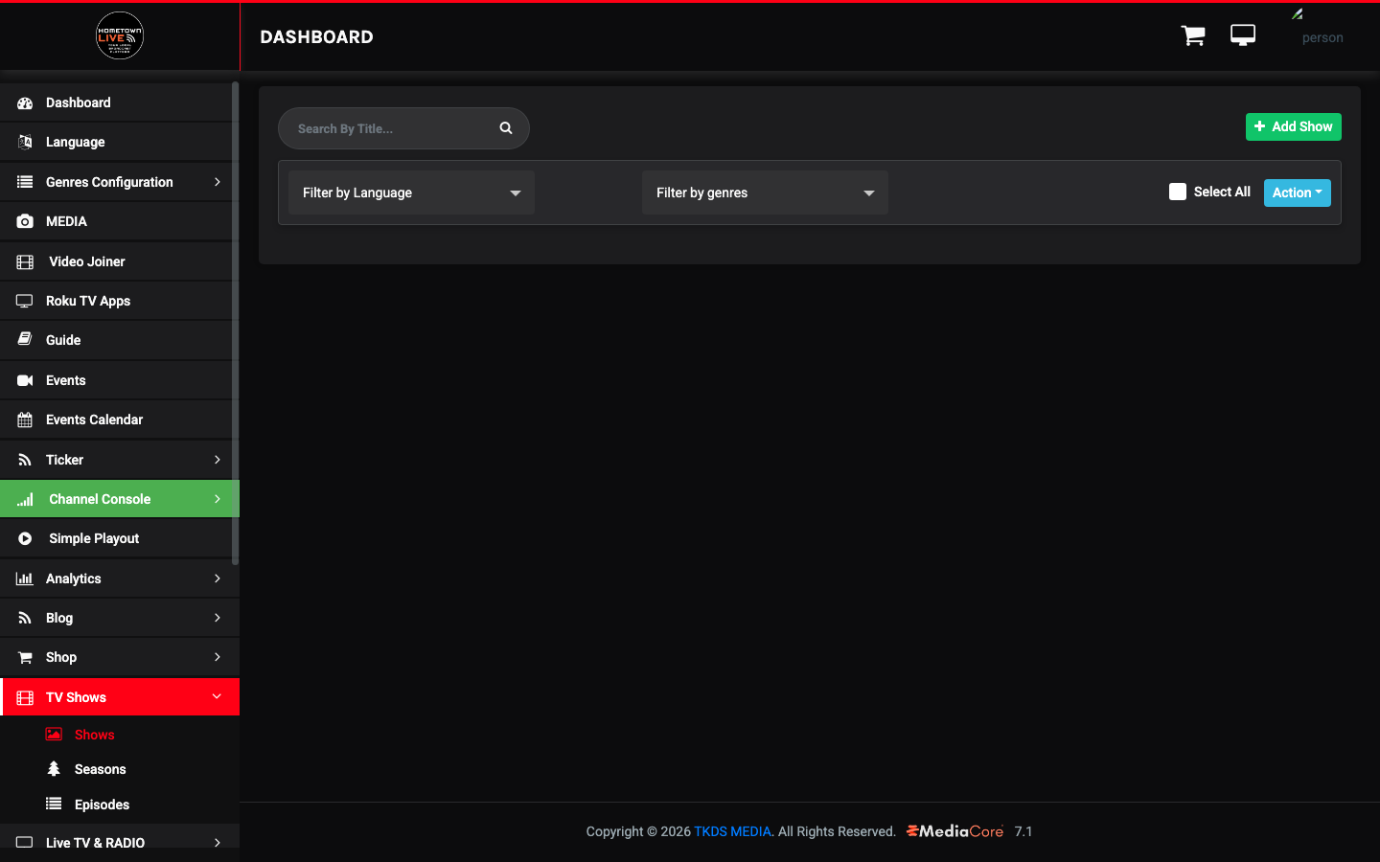
Task: Expand the Ticker chevron
Action: point(218,460)
